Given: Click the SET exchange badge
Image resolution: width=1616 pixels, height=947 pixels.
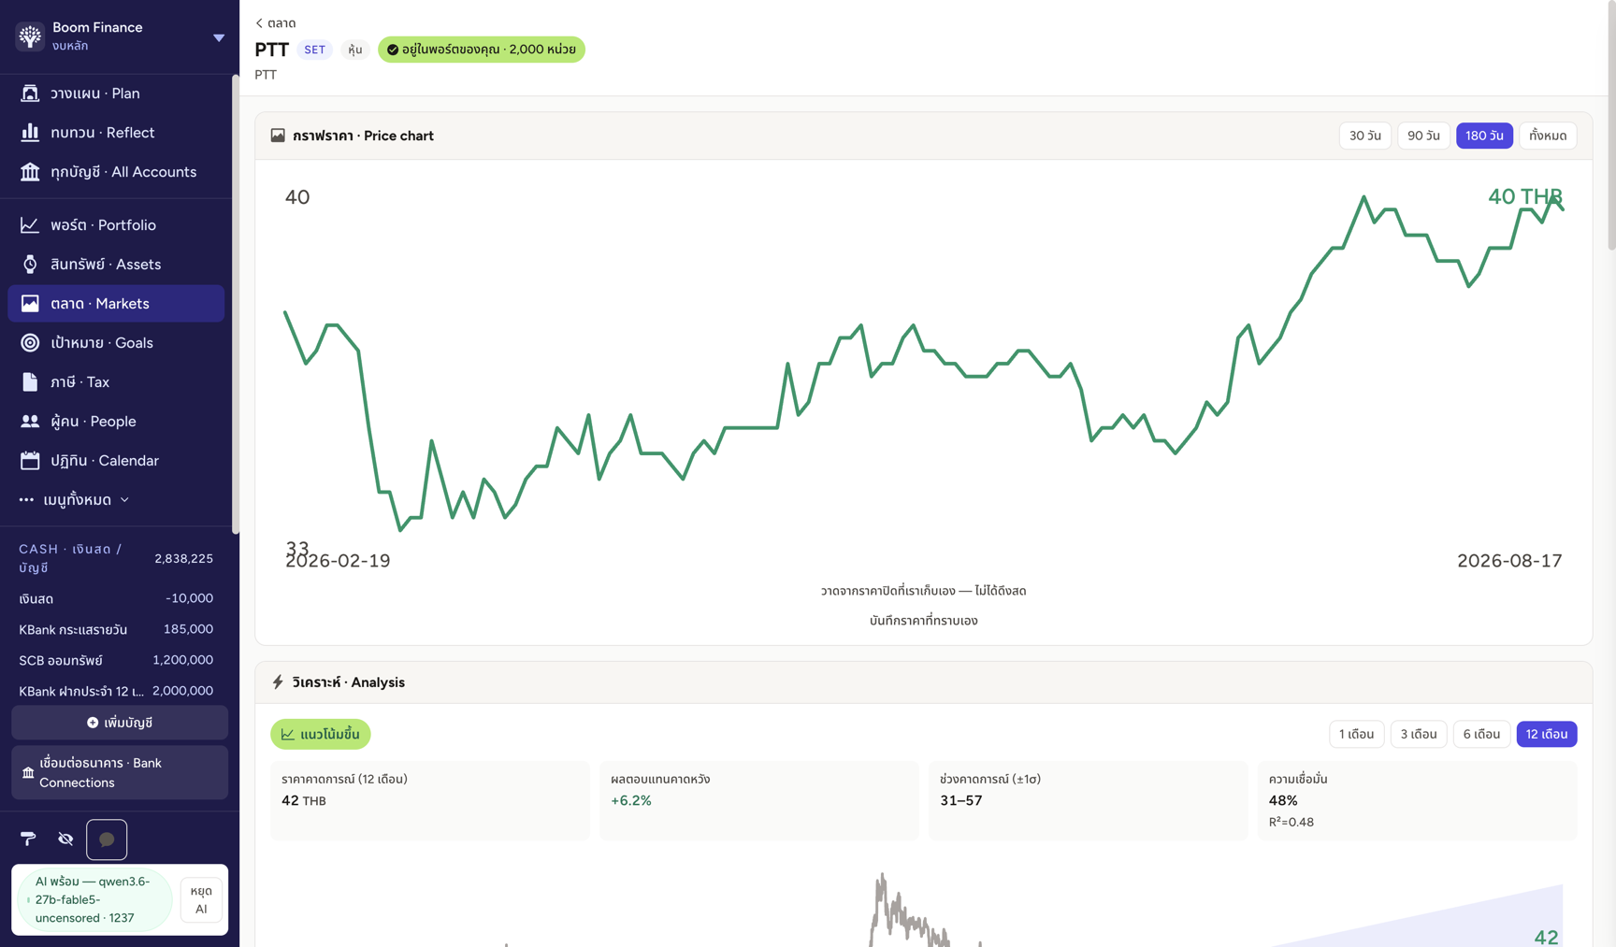Looking at the screenshot, I should [x=315, y=50].
